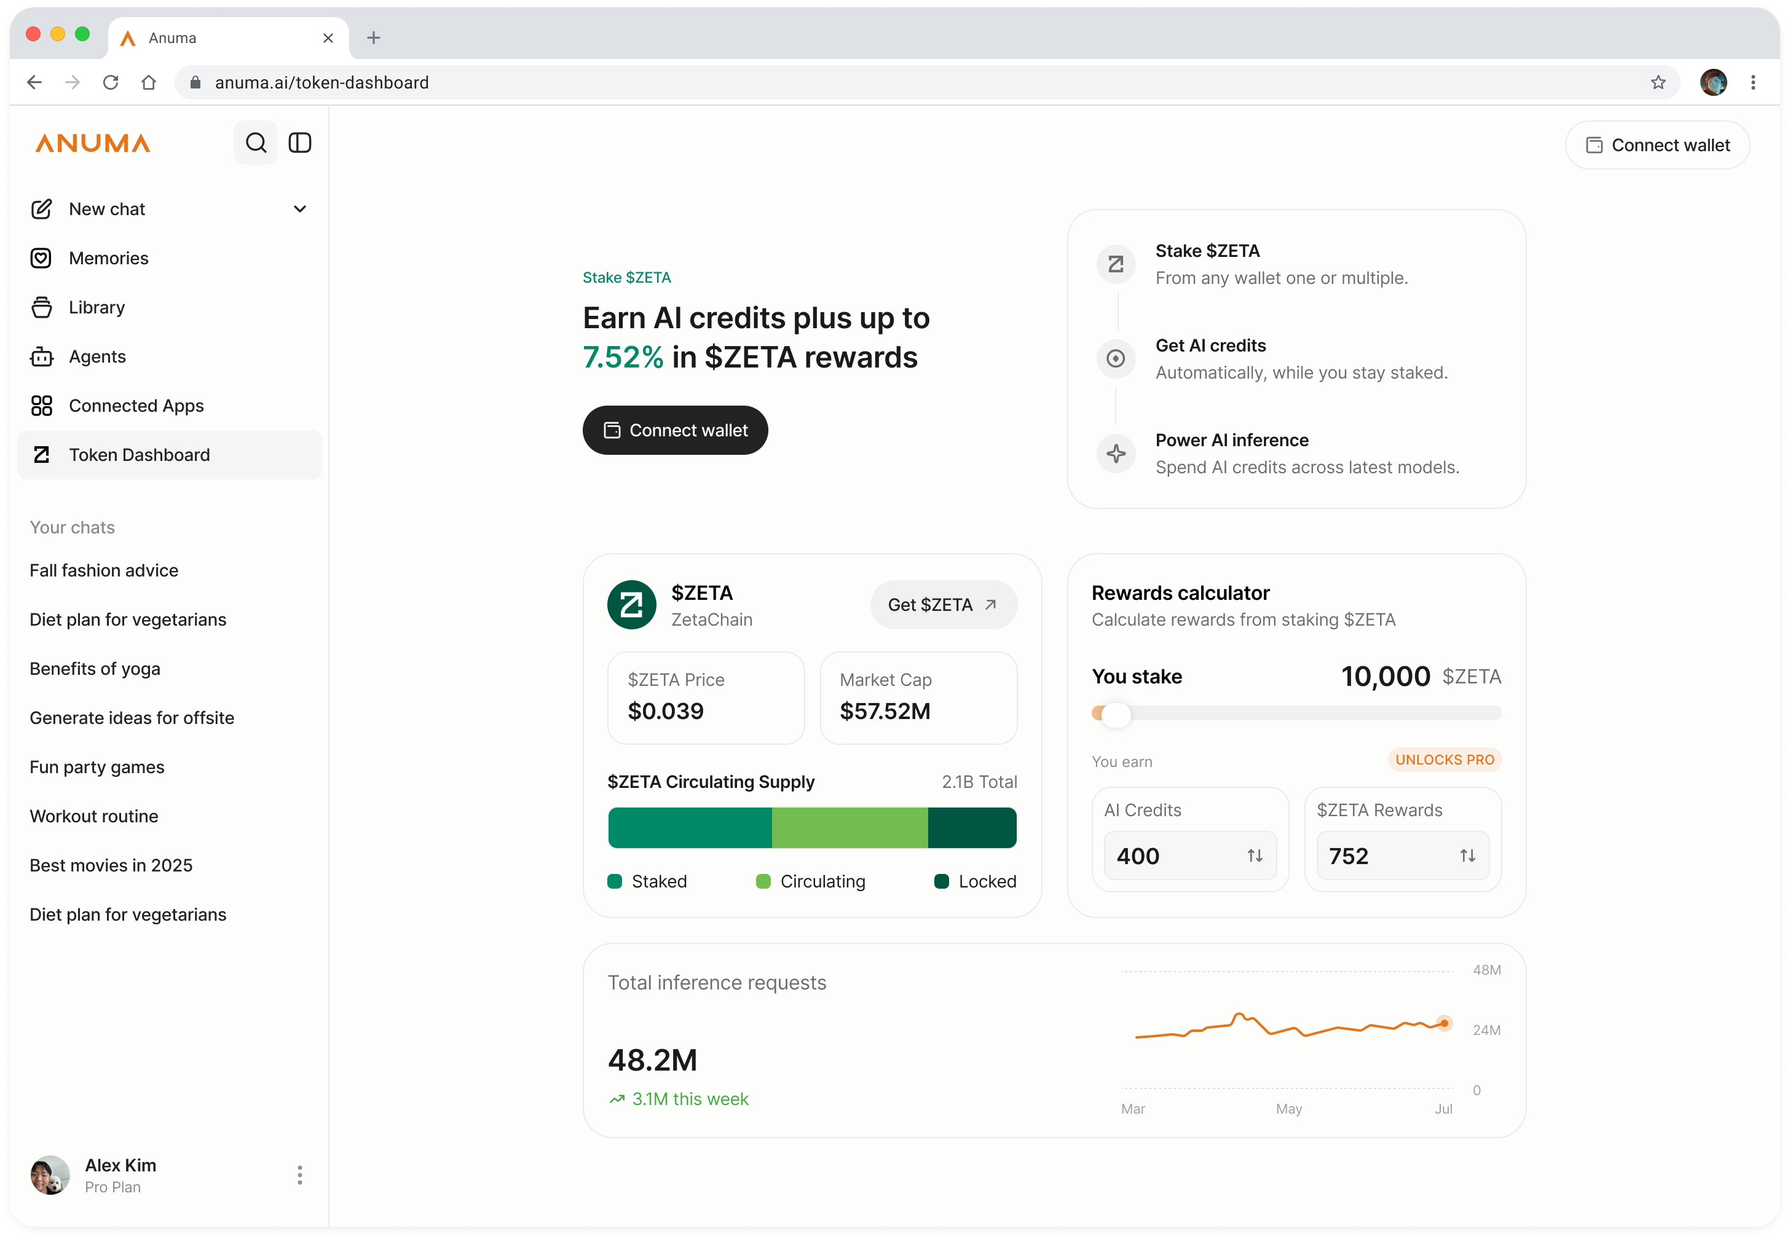Click the Locked legend item
Screen dimensions: 1790x1239
(x=975, y=881)
